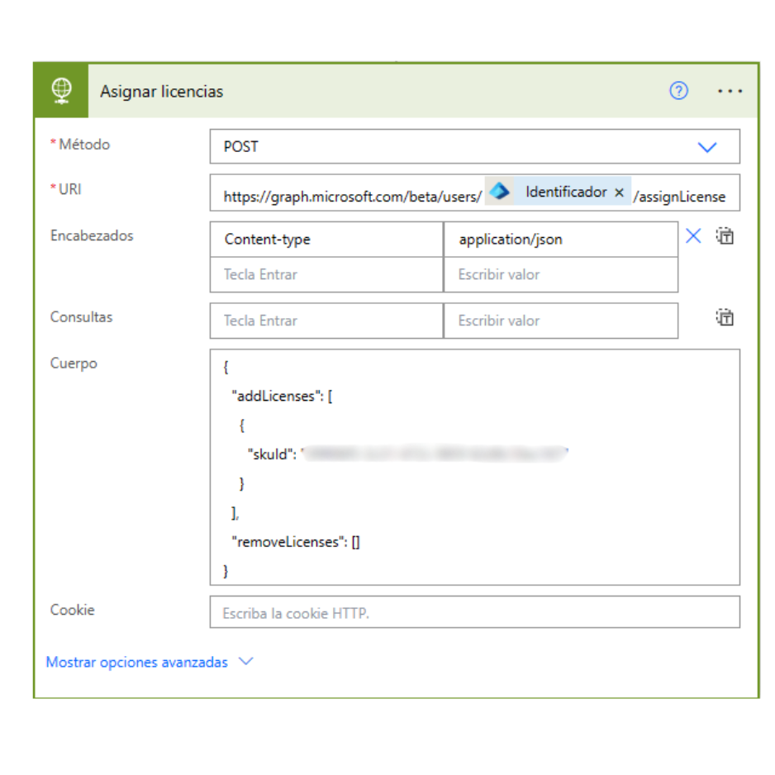Image resolution: width=775 pixels, height=775 pixels.
Task: Click the Consultas label
Action: pyautogui.click(x=81, y=316)
